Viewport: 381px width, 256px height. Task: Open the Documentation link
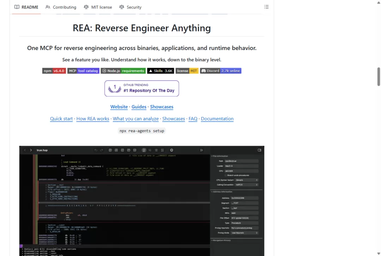click(x=217, y=118)
